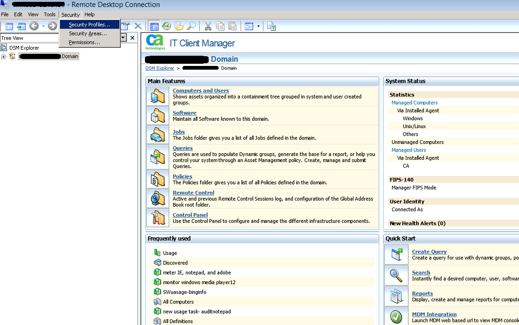The width and height of the screenshot is (519, 325).
Task: Click the Create Query quick start icon
Action: [396, 254]
